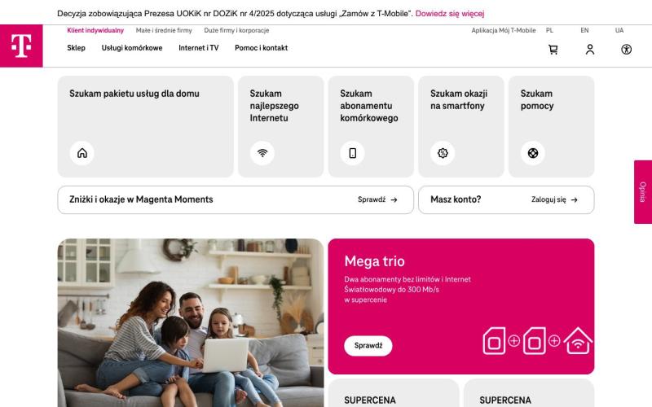Expand the Internet i TV menu
The height and width of the screenshot is (407, 652).
[198, 48]
